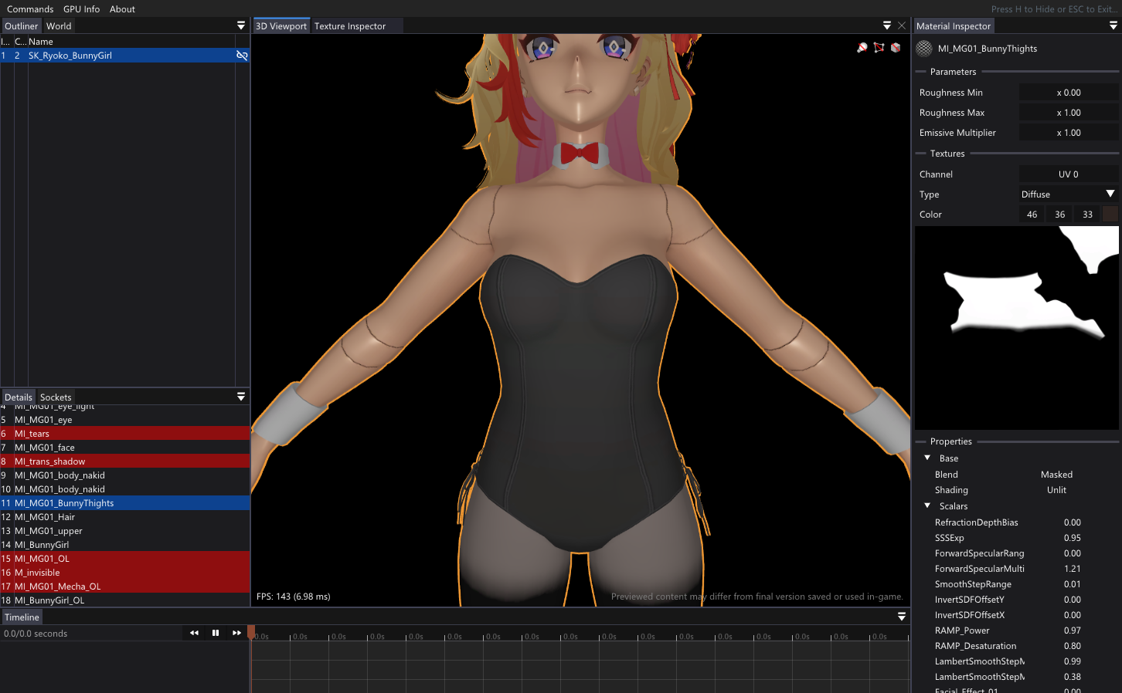Select the MI_MG01_Hair material
Screen dimensions: 1122x693
[x=45, y=517]
